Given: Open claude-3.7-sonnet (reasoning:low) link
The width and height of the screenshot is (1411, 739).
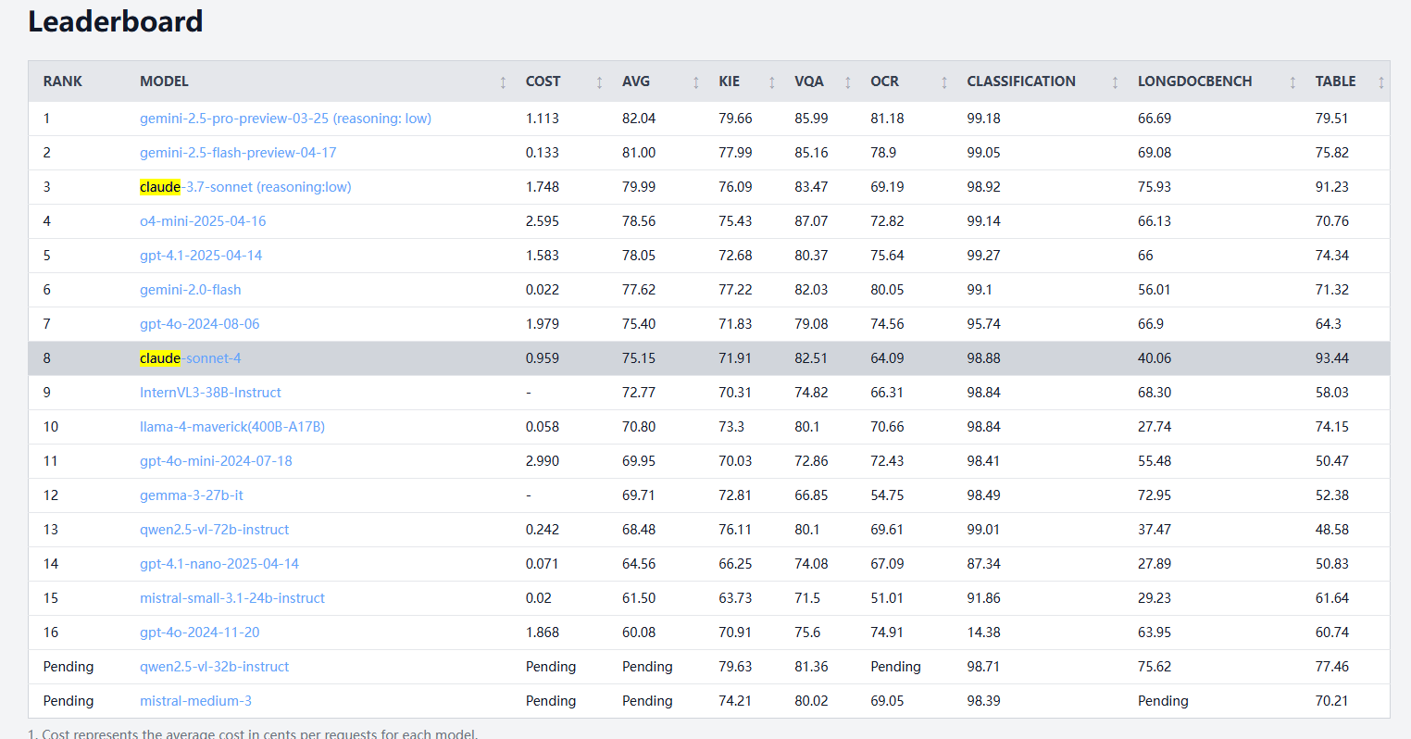Looking at the screenshot, I should coord(245,187).
